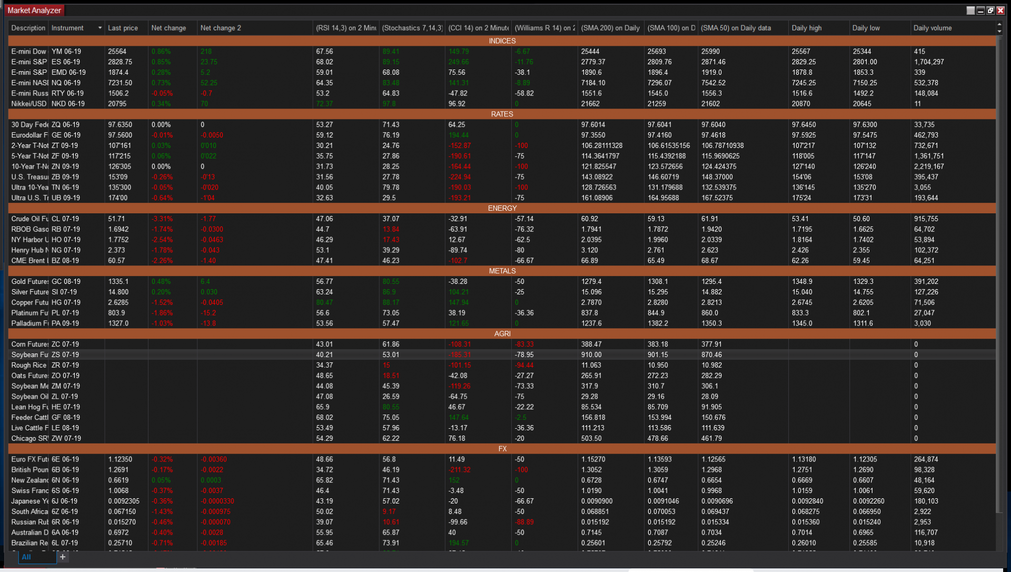Select the ES 06-19 instrument cell
The width and height of the screenshot is (1011, 572).
pos(66,62)
